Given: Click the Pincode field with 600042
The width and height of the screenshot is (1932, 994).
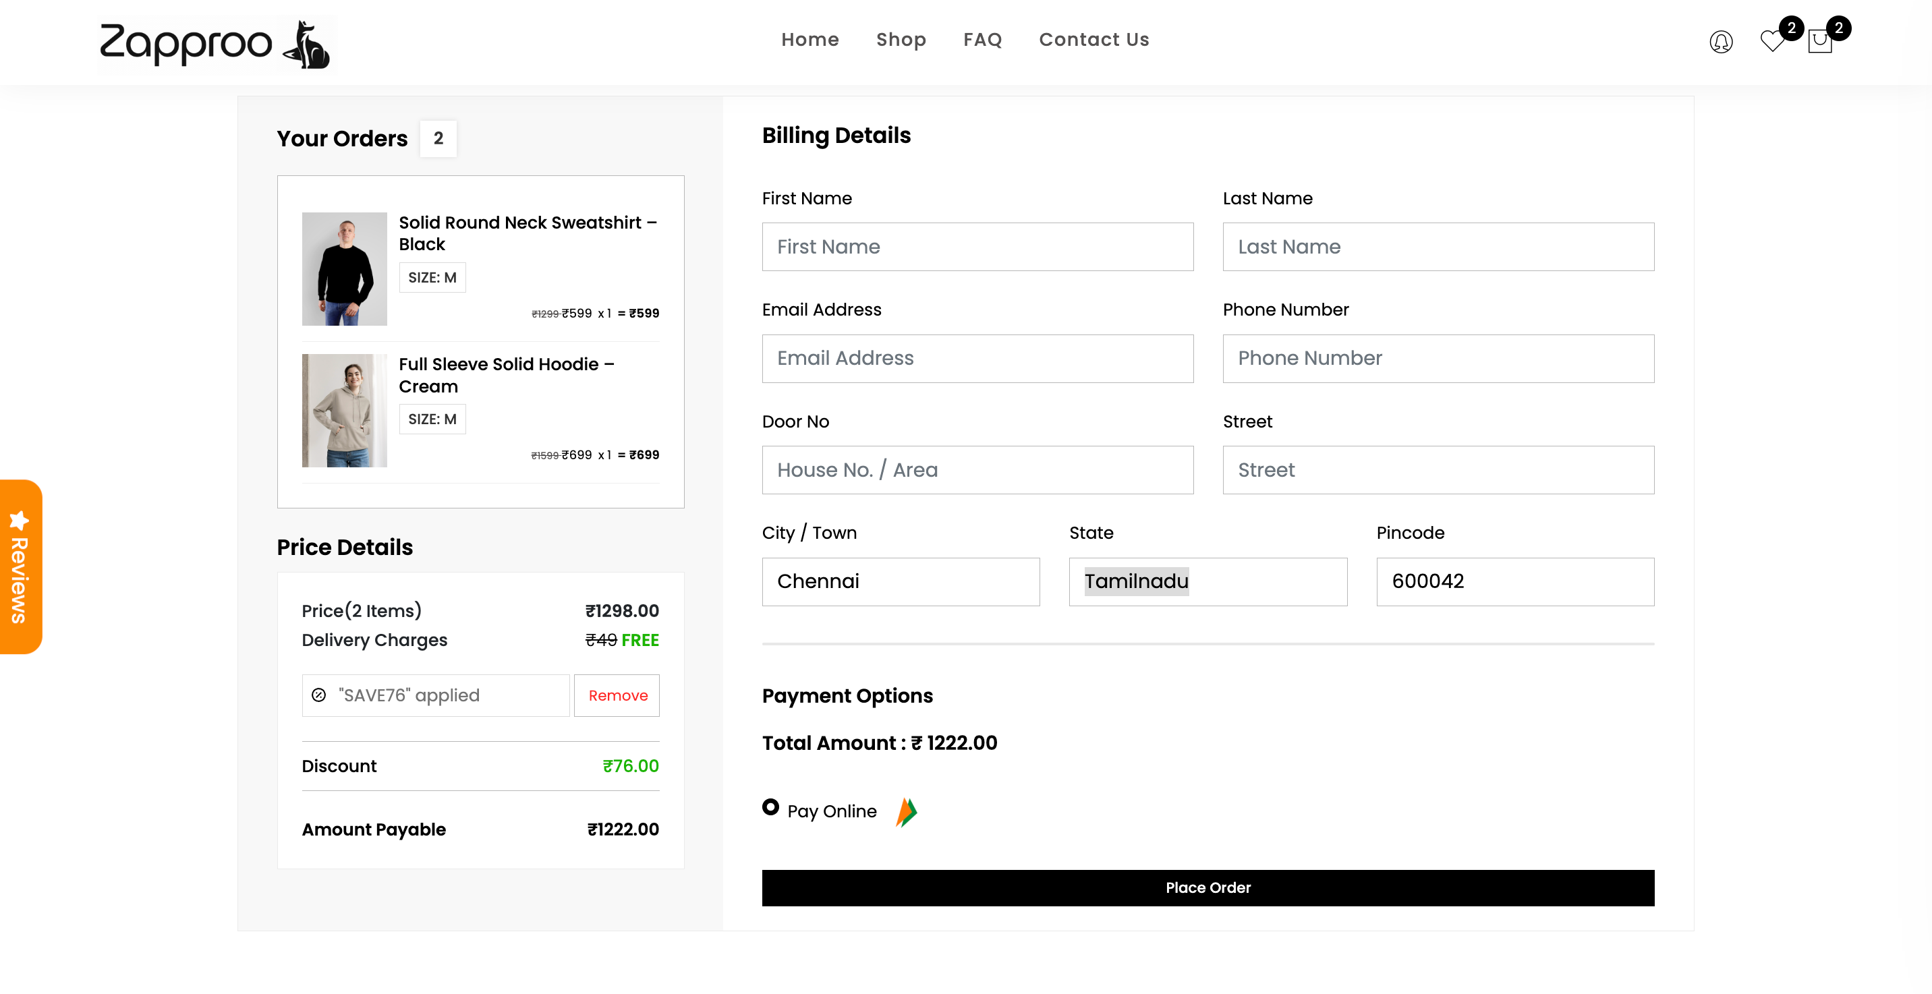Looking at the screenshot, I should click(1514, 581).
